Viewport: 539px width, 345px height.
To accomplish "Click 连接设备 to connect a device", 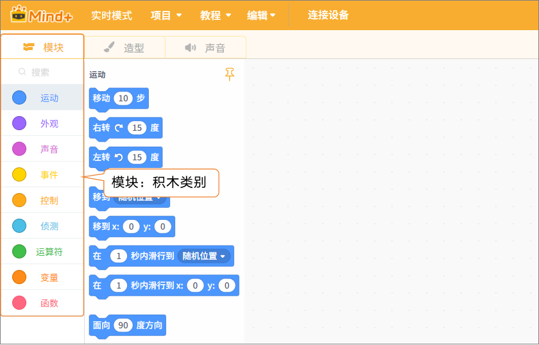I will 328,15.
